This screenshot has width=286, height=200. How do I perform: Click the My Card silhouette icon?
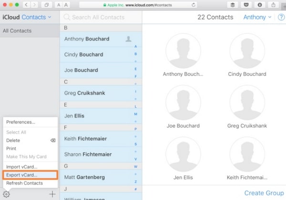[129, 39]
